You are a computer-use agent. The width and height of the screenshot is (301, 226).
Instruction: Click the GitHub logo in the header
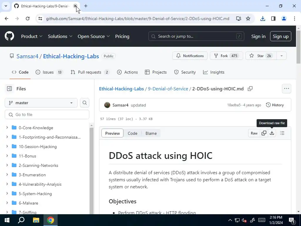coord(9,36)
